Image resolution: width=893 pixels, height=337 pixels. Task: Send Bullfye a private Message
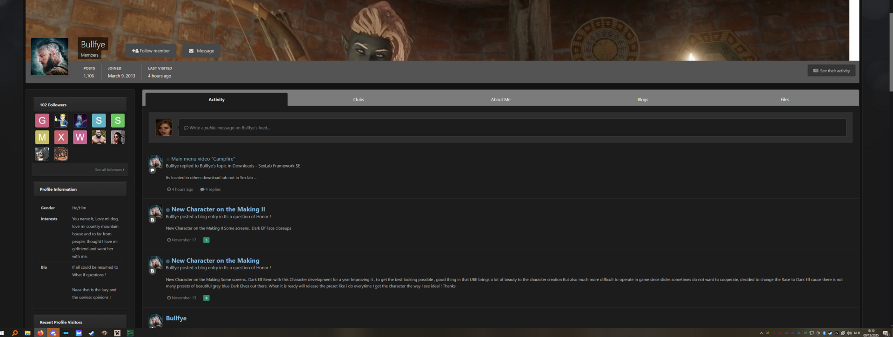pos(201,51)
